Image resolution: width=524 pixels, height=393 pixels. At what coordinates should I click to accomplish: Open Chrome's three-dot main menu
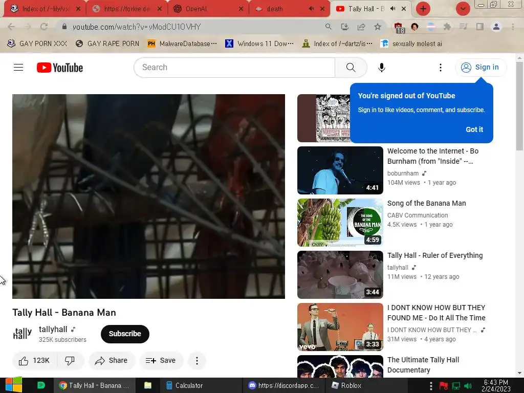[513, 27]
